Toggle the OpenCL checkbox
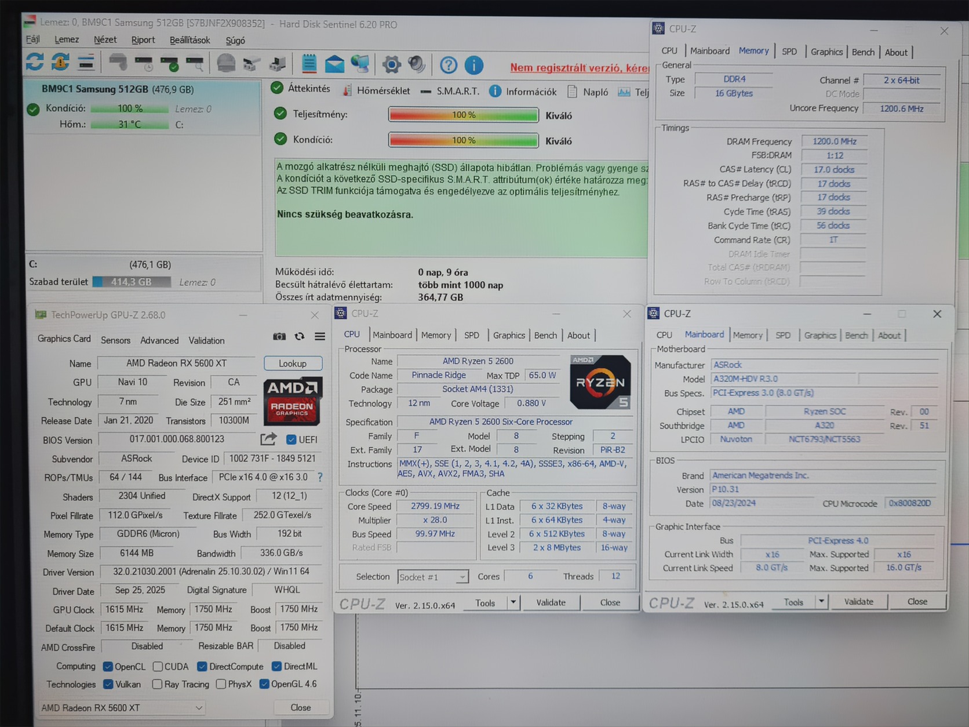Image resolution: width=969 pixels, height=727 pixels. (x=108, y=667)
